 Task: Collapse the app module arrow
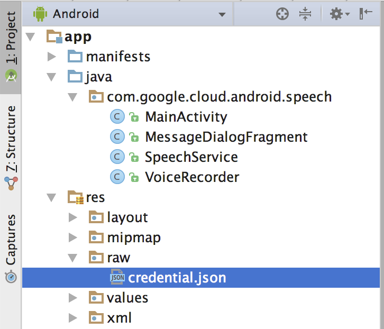[x=30, y=36]
